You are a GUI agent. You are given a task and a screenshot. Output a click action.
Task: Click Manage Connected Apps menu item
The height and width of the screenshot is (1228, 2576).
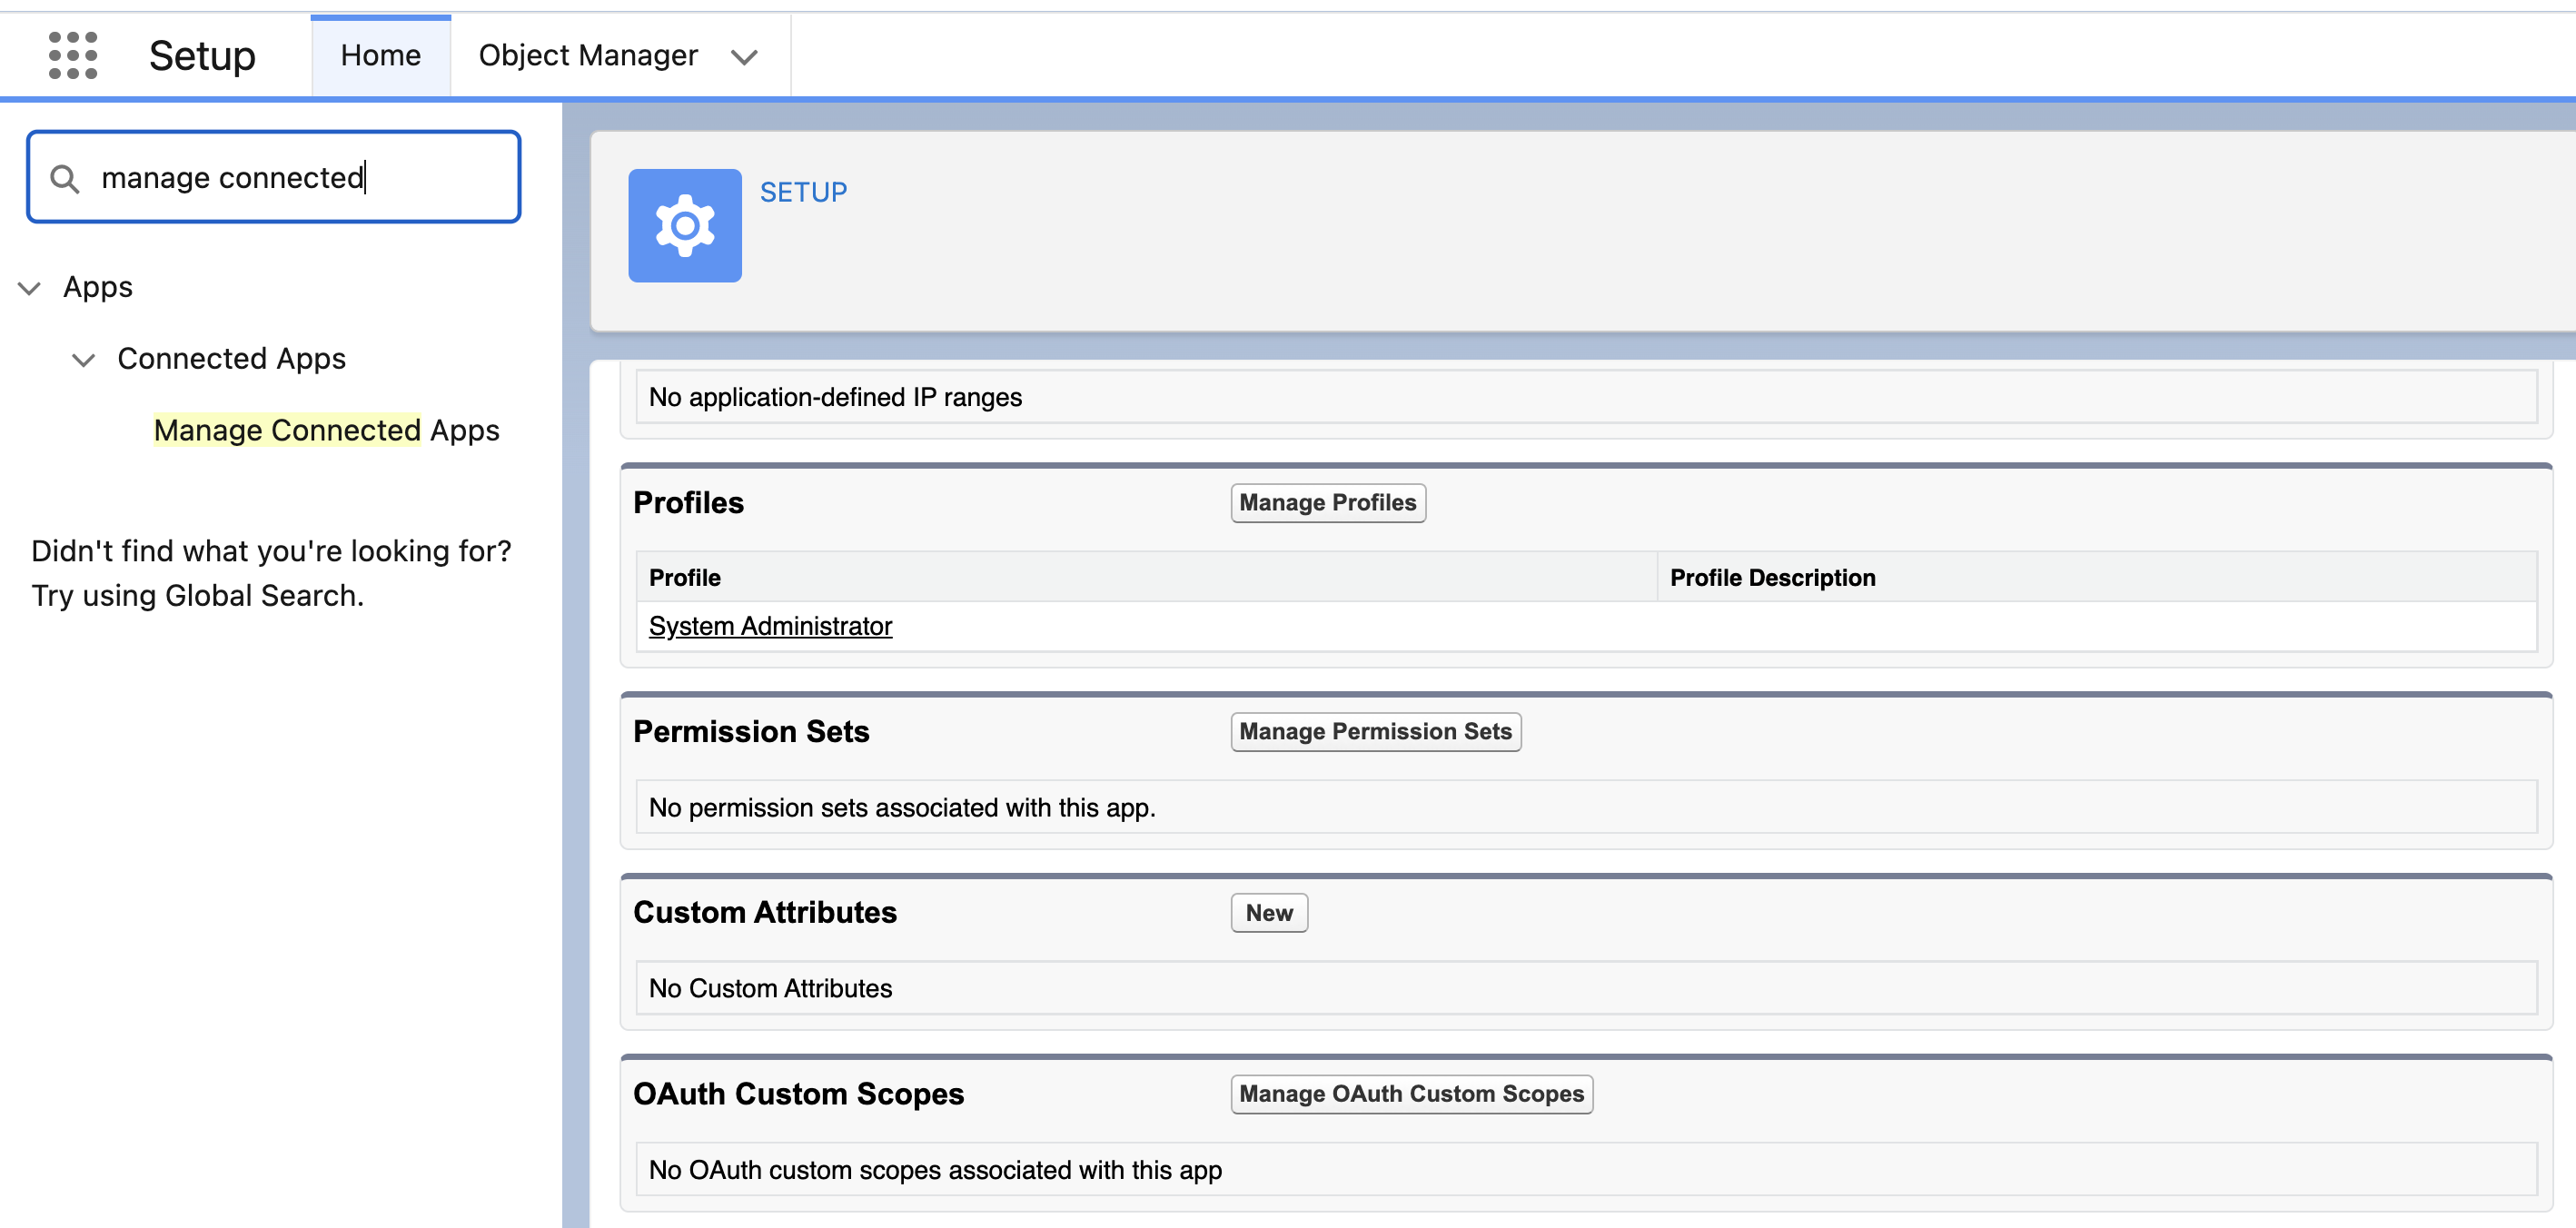click(x=325, y=431)
